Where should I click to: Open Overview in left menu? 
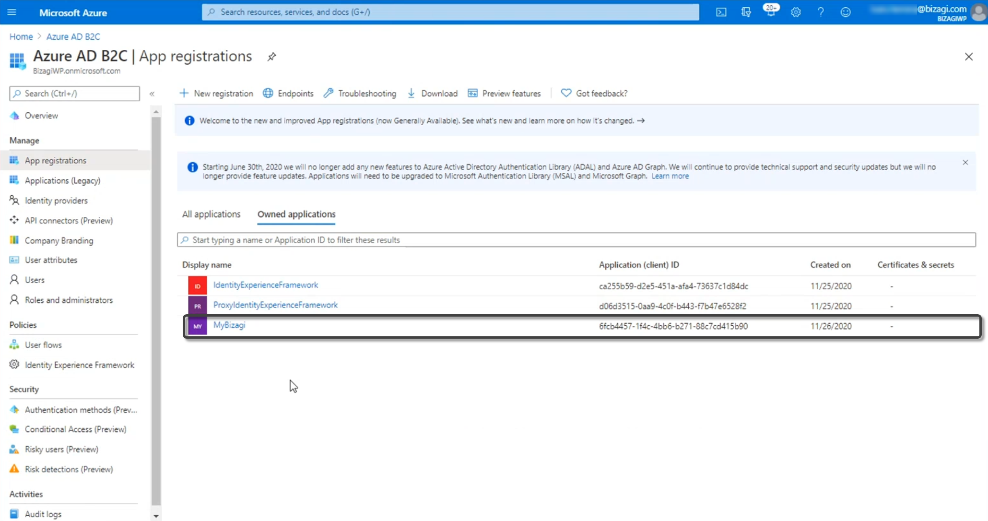(x=41, y=116)
